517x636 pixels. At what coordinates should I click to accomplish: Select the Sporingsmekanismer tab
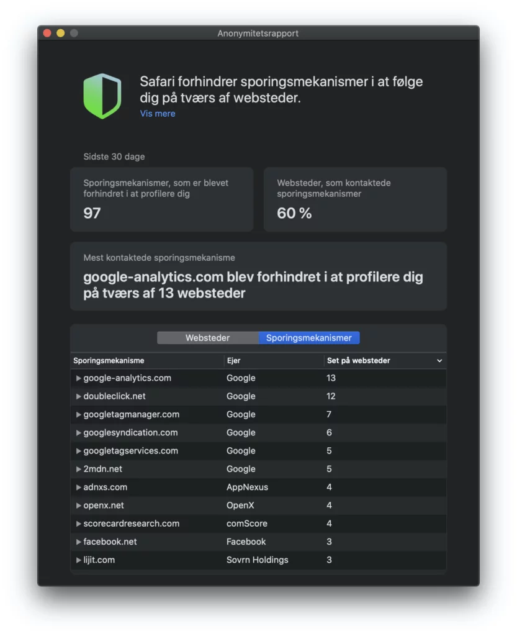308,337
